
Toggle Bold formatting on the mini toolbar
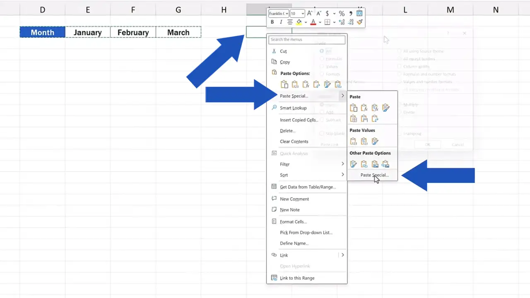pos(272,22)
